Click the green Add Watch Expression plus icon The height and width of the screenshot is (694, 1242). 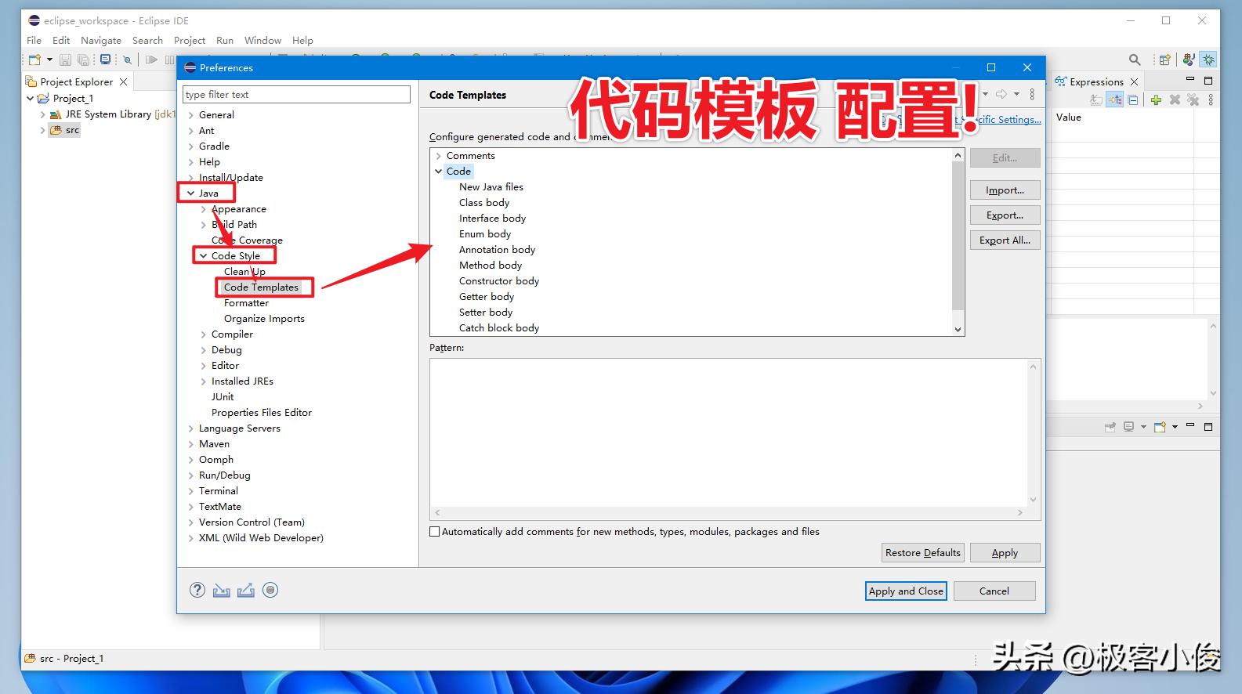click(1156, 99)
